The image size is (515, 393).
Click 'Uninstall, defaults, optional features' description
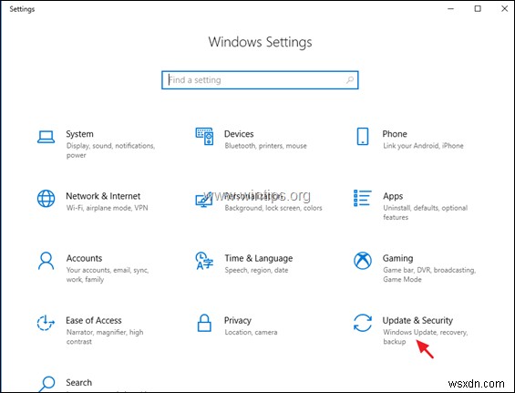click(x=425, y=212)
